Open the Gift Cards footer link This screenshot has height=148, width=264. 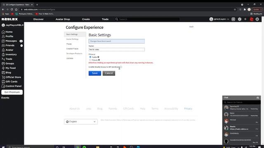[128, 109]
